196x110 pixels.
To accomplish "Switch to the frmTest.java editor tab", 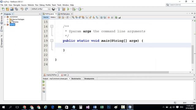I will tap(65, 14).
